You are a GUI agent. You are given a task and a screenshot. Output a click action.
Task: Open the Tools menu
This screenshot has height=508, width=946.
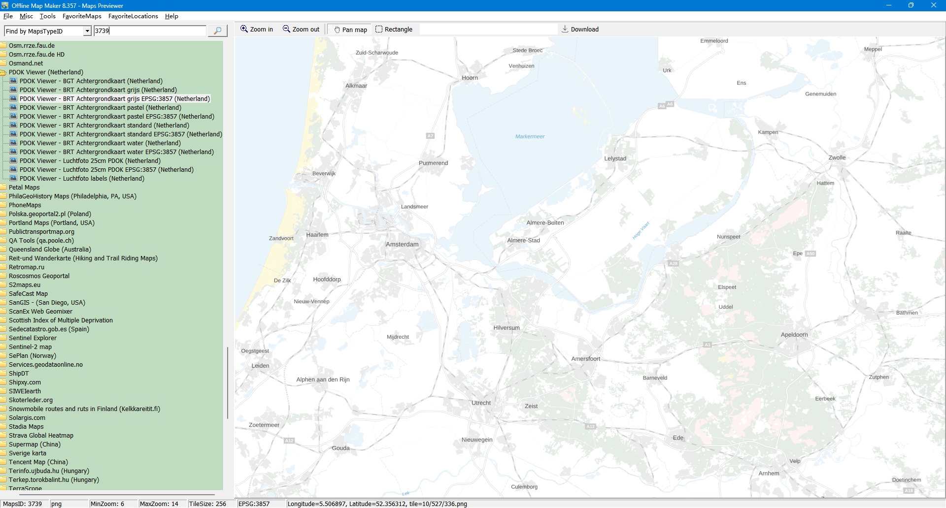[x=47, y=16]
